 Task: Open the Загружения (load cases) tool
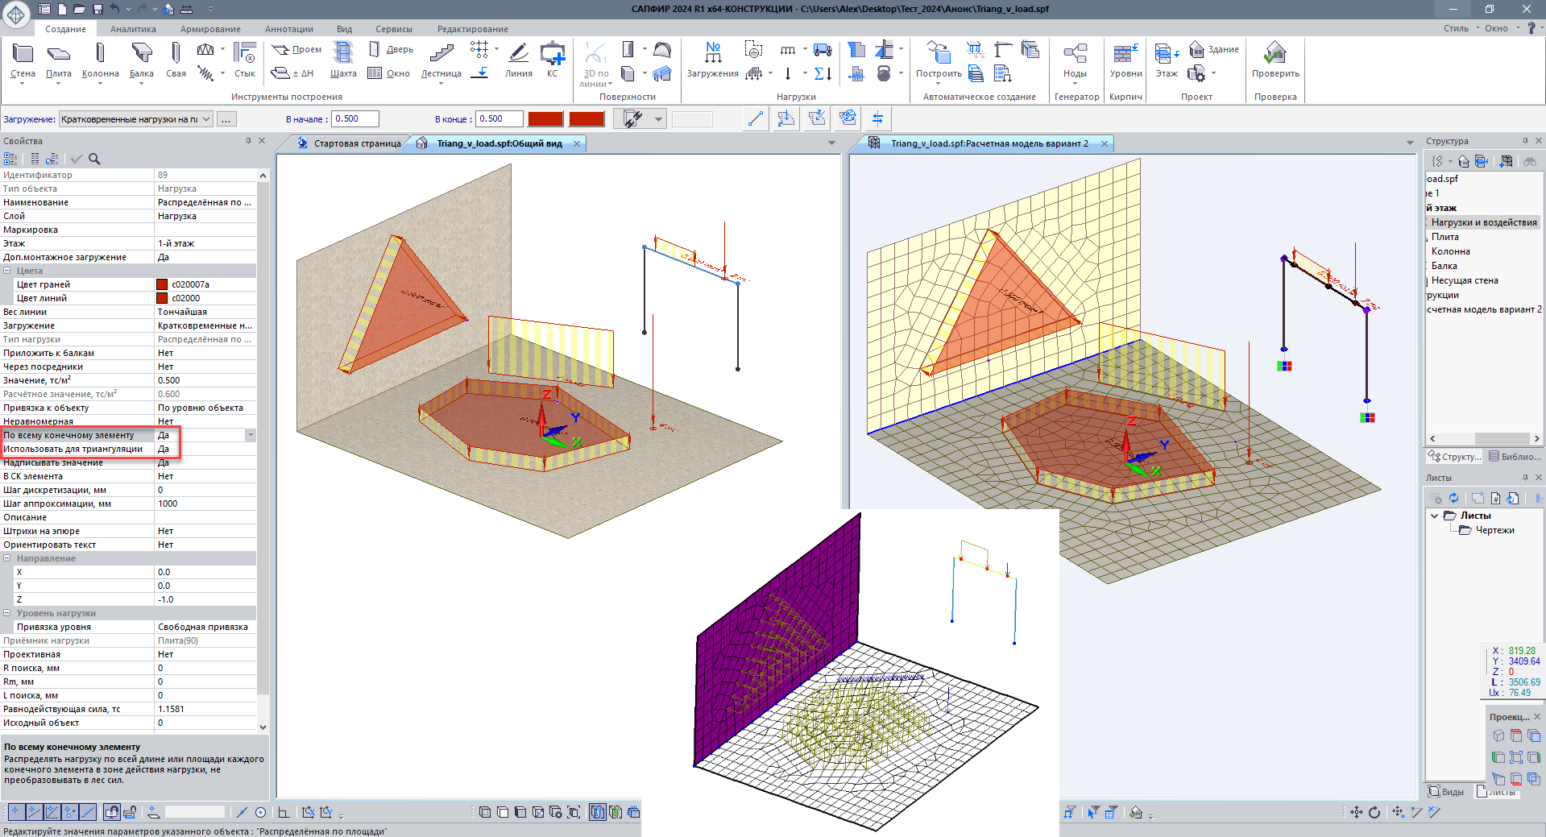(712, 61)
